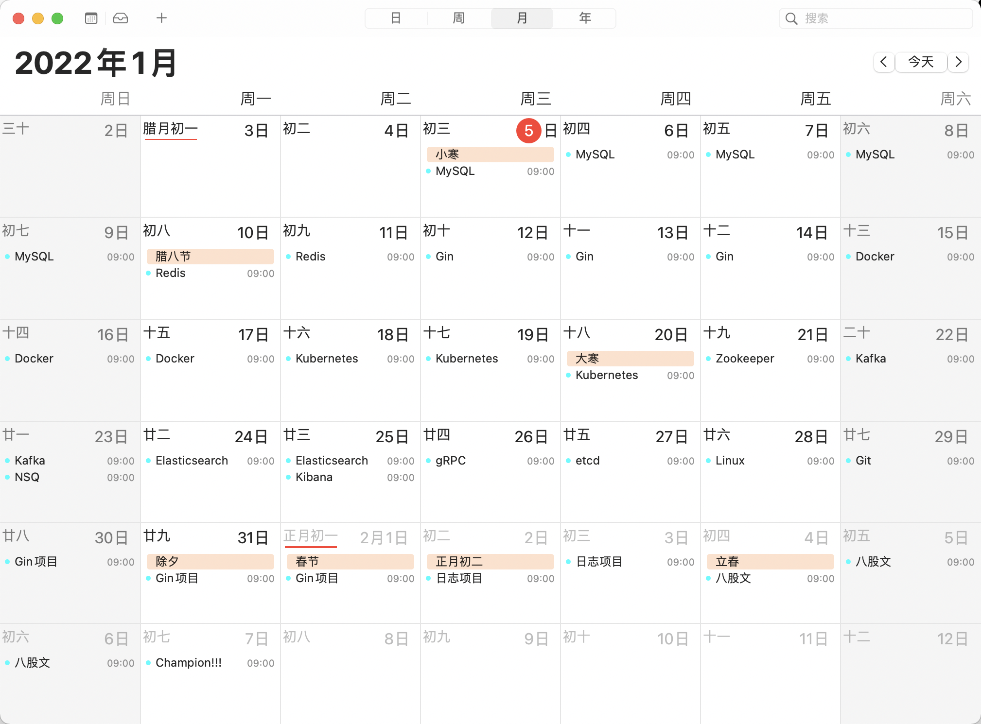Switch to 年 year view
This screenshot has height=724, width=981.
point(585,18)
